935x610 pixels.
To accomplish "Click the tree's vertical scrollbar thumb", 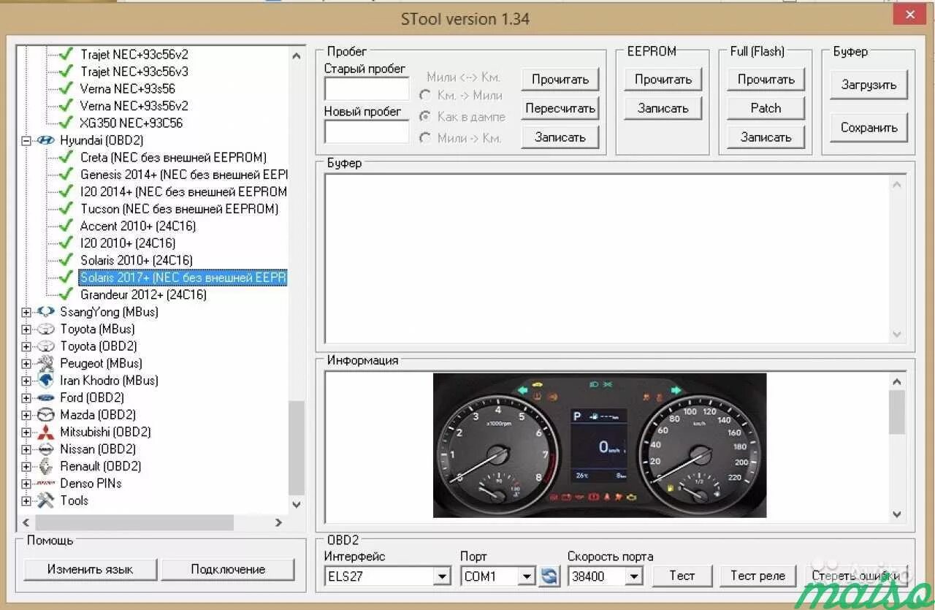I will pyautogui.click(x=297, y=448).
